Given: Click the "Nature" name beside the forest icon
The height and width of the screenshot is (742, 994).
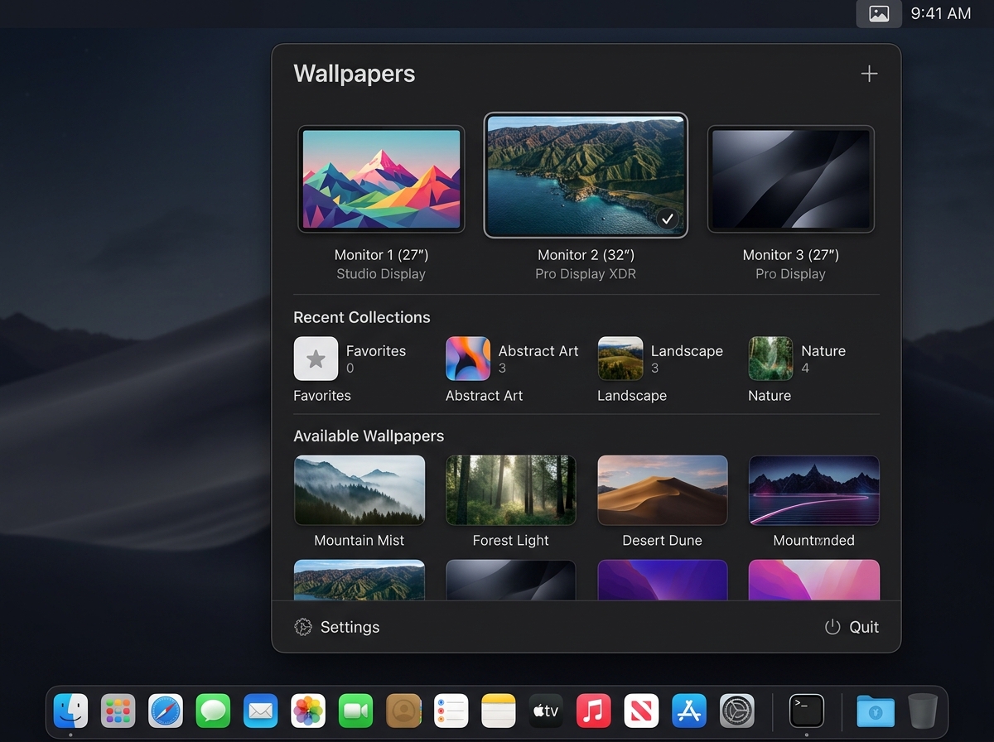Looking at the screenshot, I should tap(823, 351).
